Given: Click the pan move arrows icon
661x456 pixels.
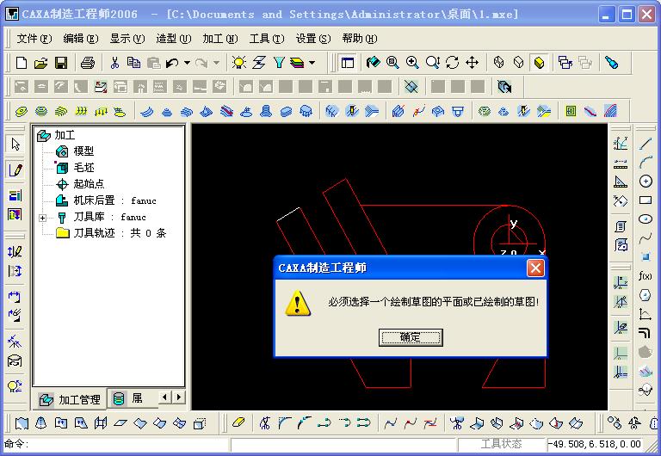Looking at the screenshot, I should pos(473,63).
